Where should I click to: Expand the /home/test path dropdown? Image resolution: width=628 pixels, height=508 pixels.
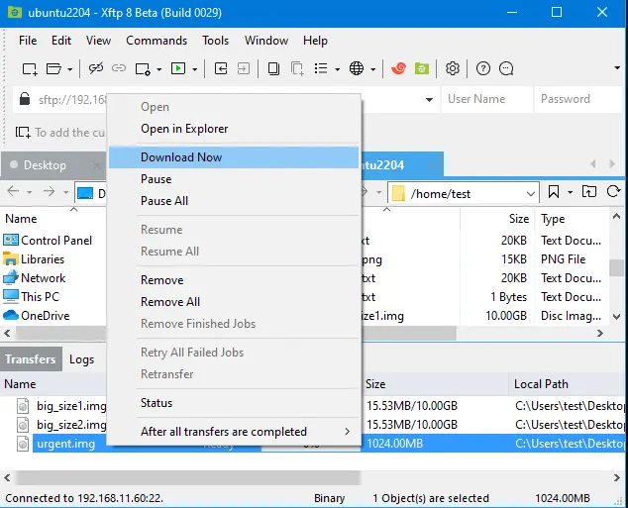530,193
